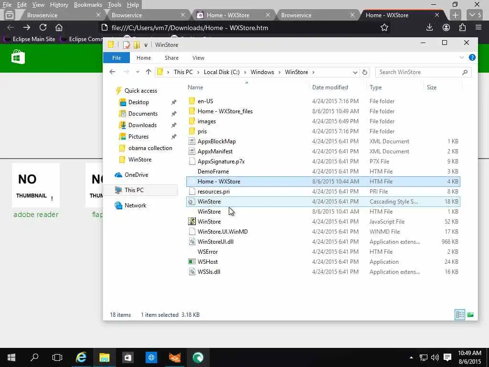Viewport: 489px width, 367px height.
Task: Select AppxManifest XML file
Action: pyautogui.click(x=323, y=151)
